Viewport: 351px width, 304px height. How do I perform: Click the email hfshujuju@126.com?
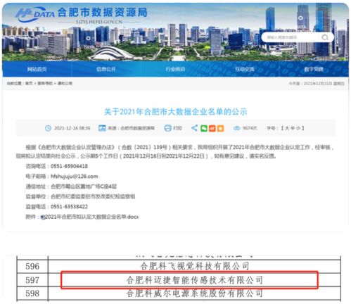[75, 176]
